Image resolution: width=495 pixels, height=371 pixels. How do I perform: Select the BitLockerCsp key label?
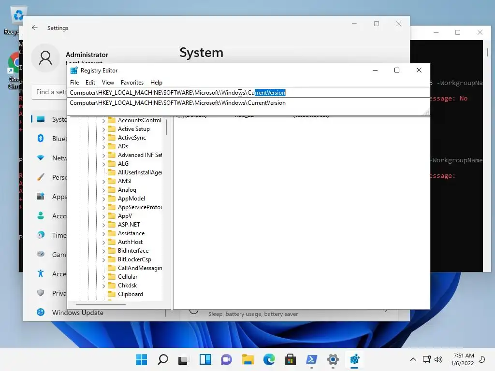(134, 259)
